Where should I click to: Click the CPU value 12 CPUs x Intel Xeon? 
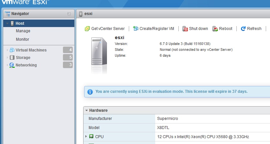tap(203, 137)
